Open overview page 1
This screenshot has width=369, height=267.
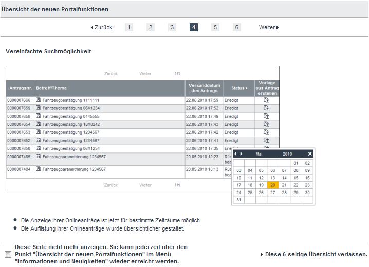point(128,27)
